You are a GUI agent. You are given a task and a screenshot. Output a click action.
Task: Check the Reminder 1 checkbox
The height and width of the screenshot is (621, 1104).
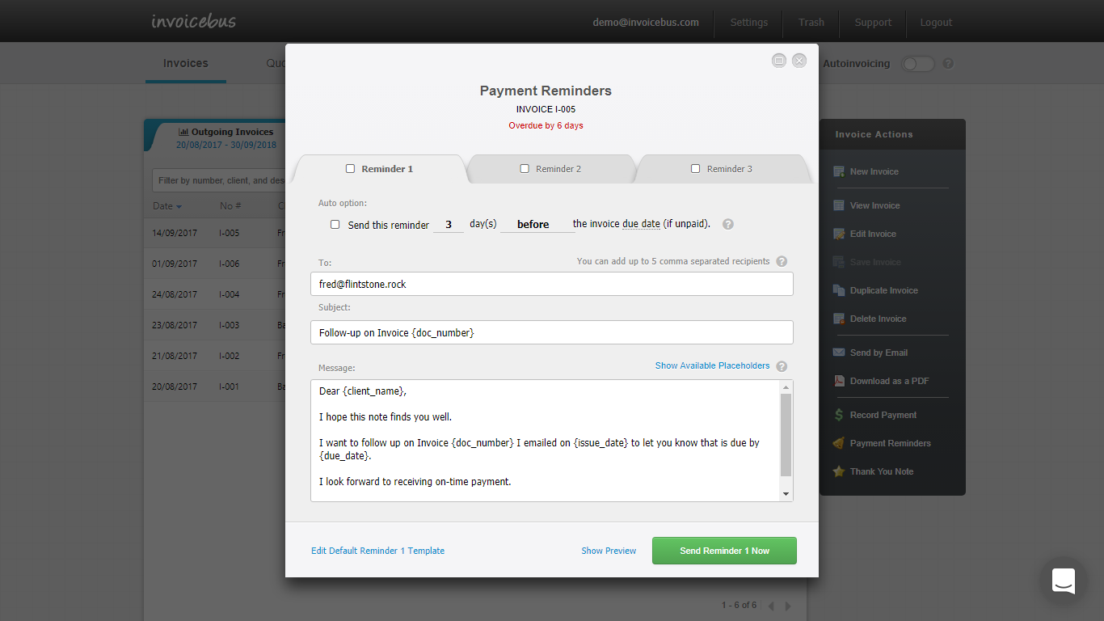(x=351, y=168)
